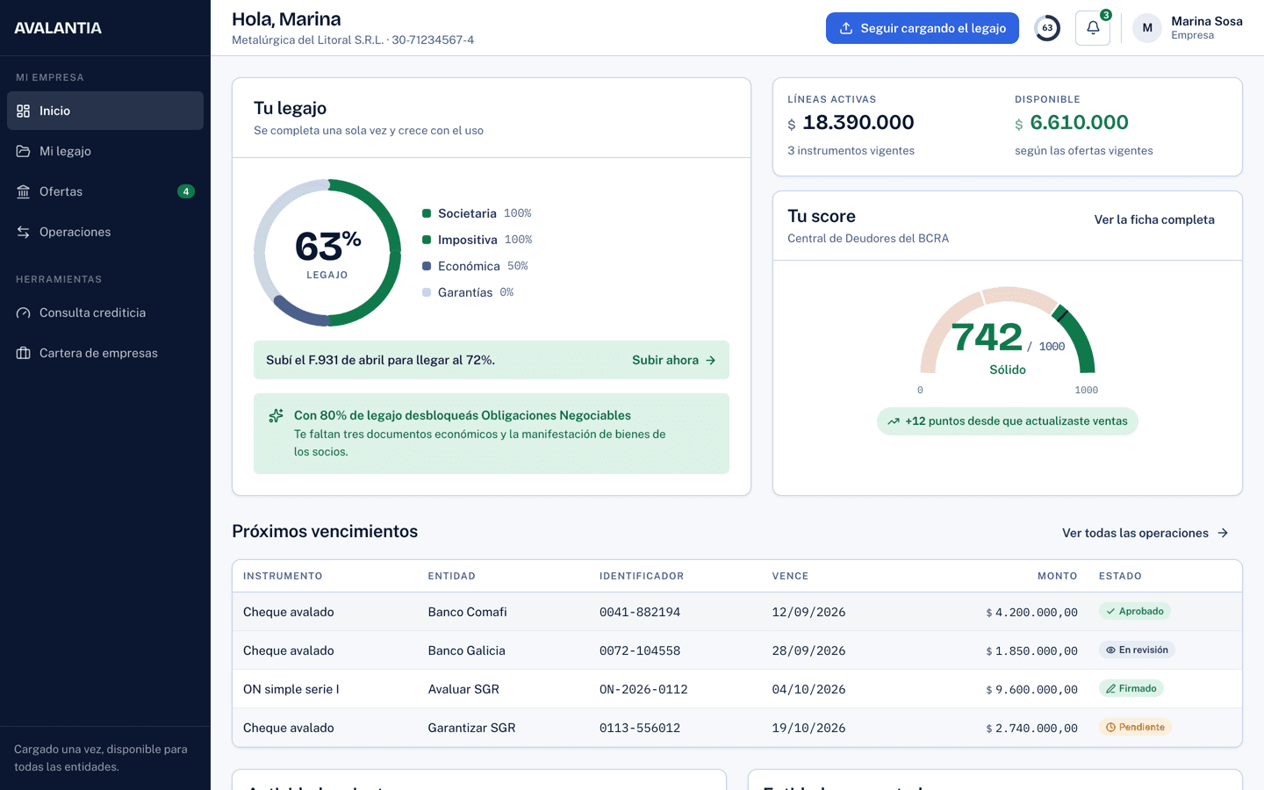Click the Operaciones swap arrows icon
The width and height of the screenshot is (1264, 790).
24,232
